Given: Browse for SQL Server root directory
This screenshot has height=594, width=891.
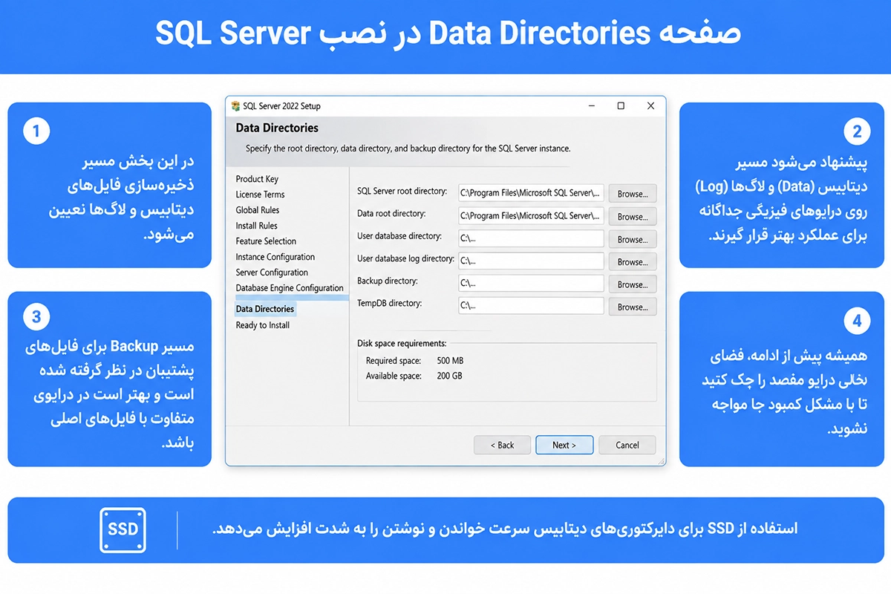Looking at the screenshot, I should point(633,194).
